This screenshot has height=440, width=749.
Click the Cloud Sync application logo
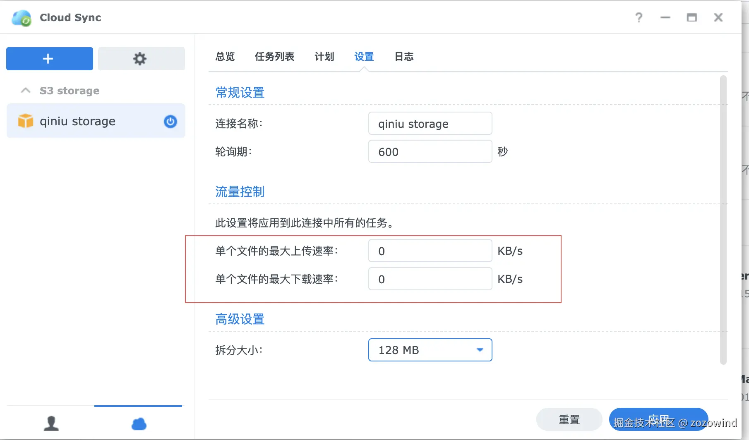pyautogui.click(x=20, y=17)
